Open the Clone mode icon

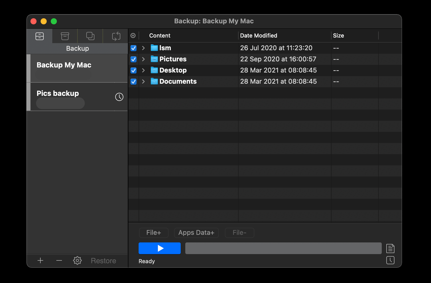tap(90, 36)
